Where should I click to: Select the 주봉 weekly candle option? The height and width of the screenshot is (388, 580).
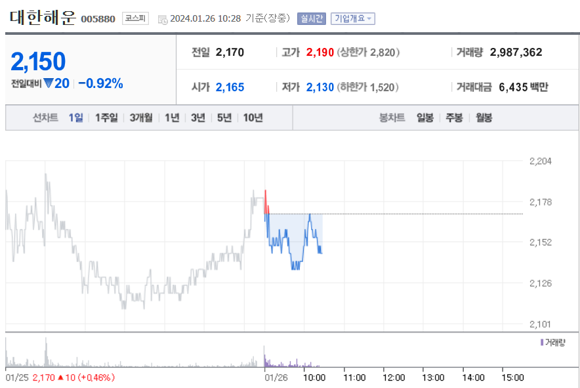point(453,118)
